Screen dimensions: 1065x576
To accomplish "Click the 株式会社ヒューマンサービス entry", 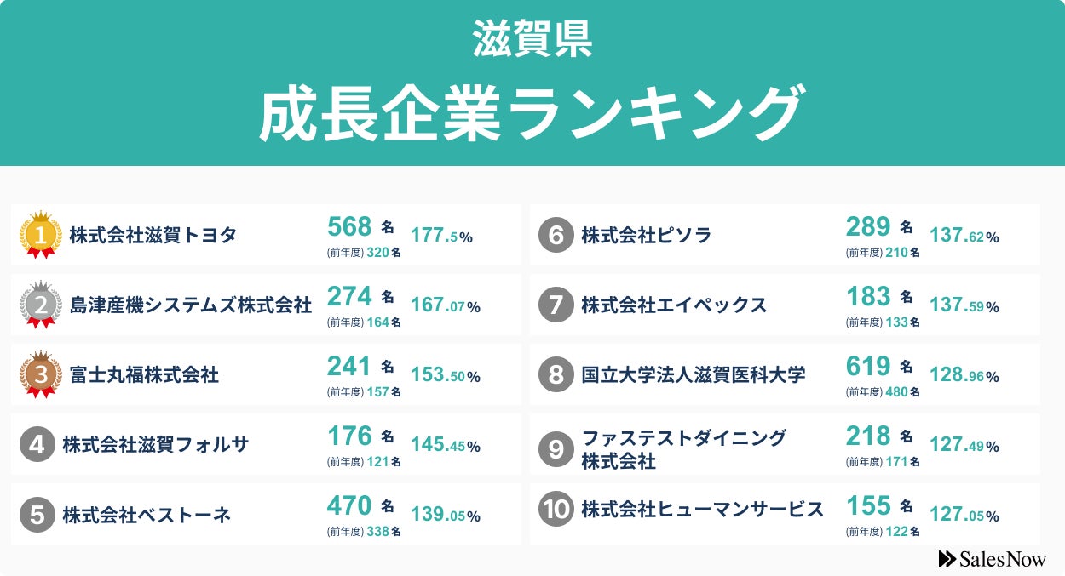I will (x=702, y=510).
